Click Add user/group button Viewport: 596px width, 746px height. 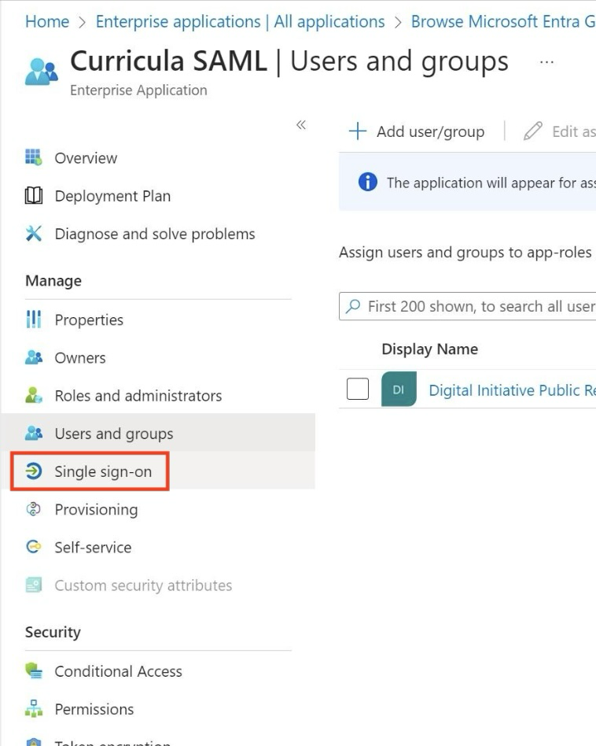click(x=417, y=131)
